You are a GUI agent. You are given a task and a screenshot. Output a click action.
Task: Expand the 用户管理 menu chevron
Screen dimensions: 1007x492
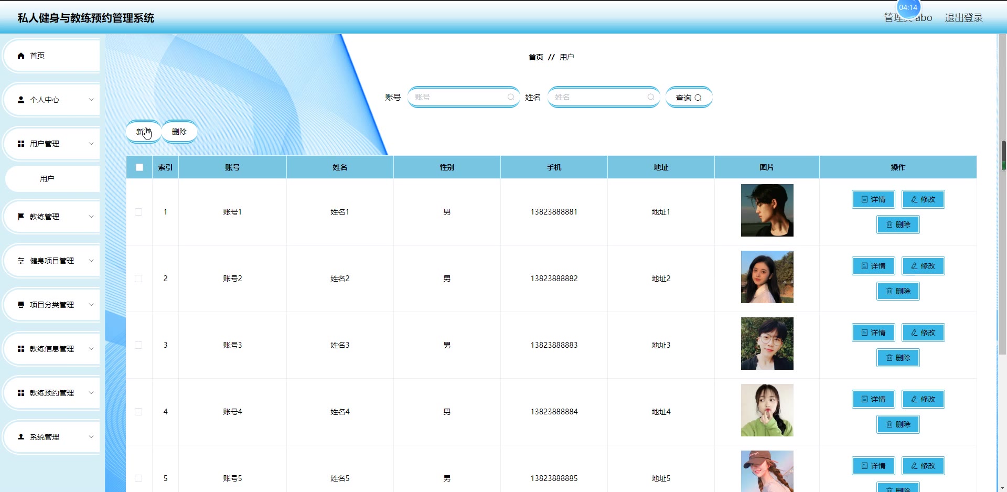[91, 144]
